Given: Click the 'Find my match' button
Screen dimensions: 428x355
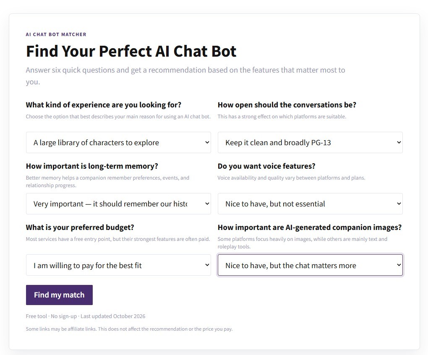Looking at the screenshot, I should (x=59, y=295).
